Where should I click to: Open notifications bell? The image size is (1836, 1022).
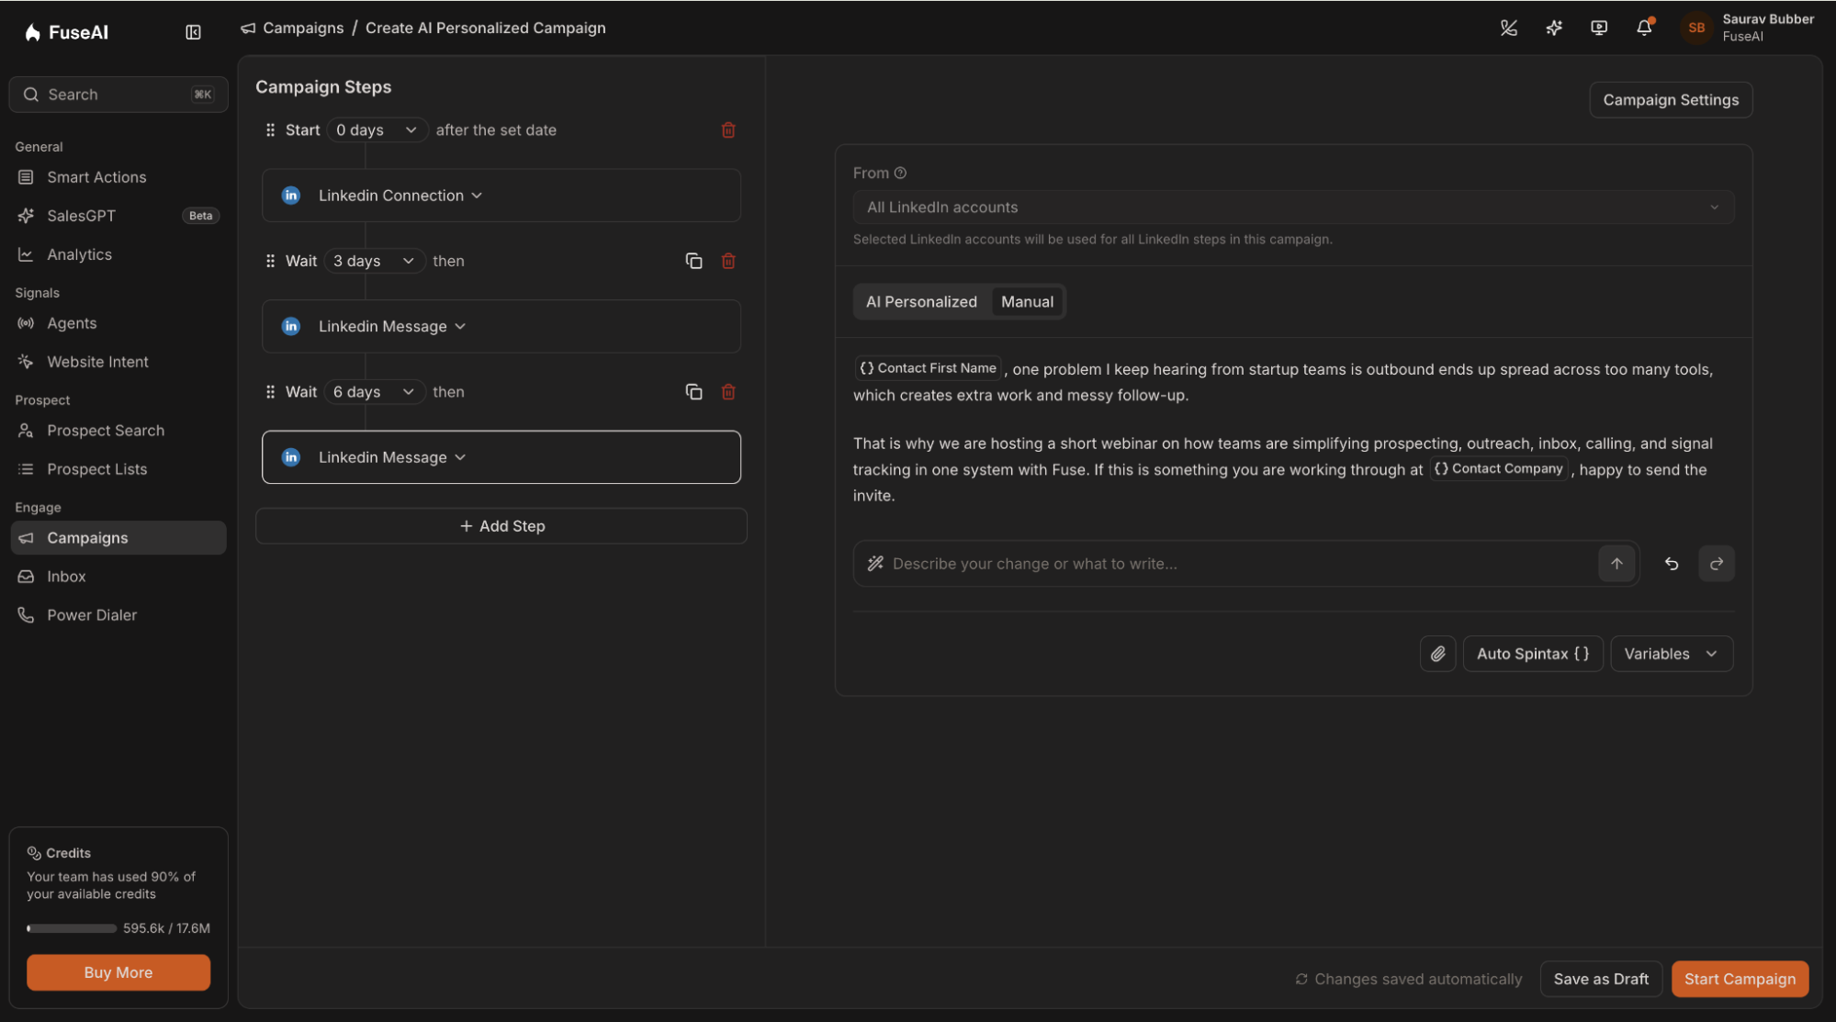coord(1644,28)
